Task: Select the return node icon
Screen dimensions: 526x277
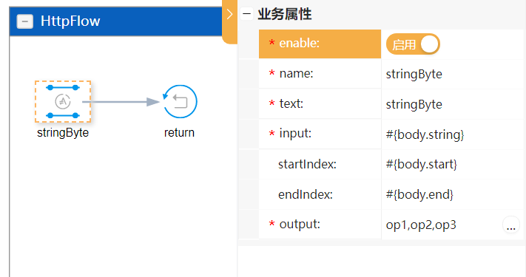Action: click(180, 101)
